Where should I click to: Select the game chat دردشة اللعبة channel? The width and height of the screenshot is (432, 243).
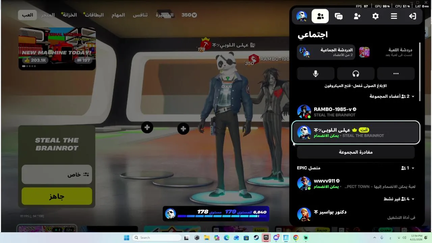[x=386, y=52]
